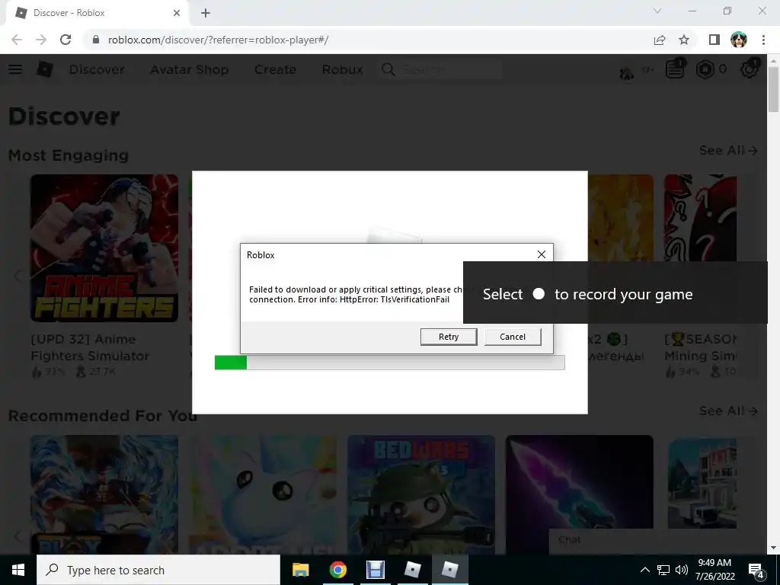Open Roblox hamburger navigation menu
The width and height of the screenshot is (780, 585).
pos(15,69)
